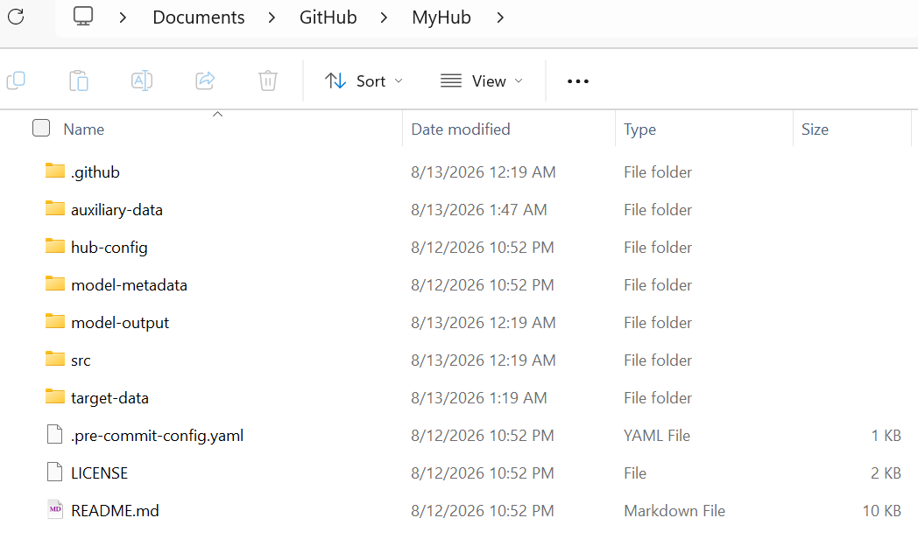Click the Paste icon in toolbar
Viewport: 918px width, 539px height.
click(x=79, y=80)
